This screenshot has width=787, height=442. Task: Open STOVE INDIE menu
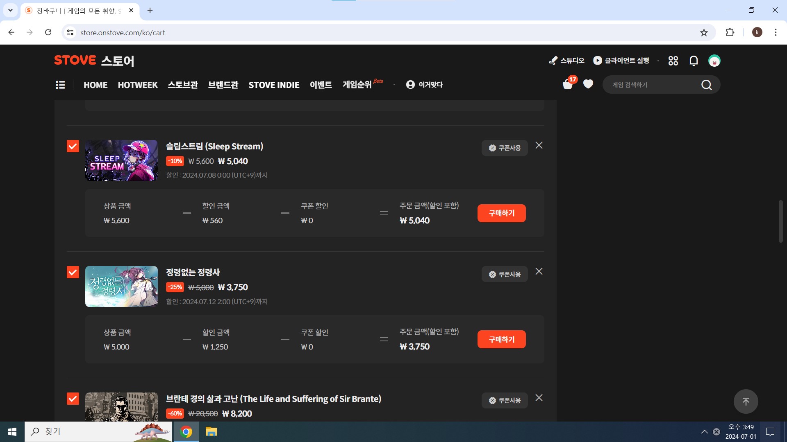pyautogui.click(x=274, y=85)
